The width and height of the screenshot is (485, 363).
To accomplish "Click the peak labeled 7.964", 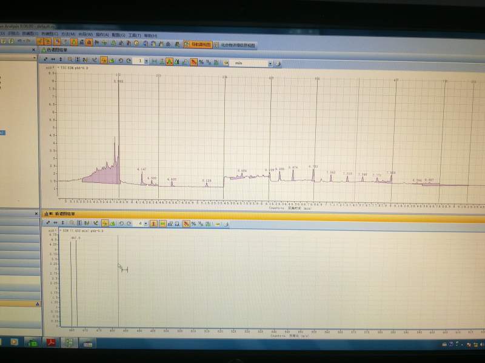I will click(391, 178).
